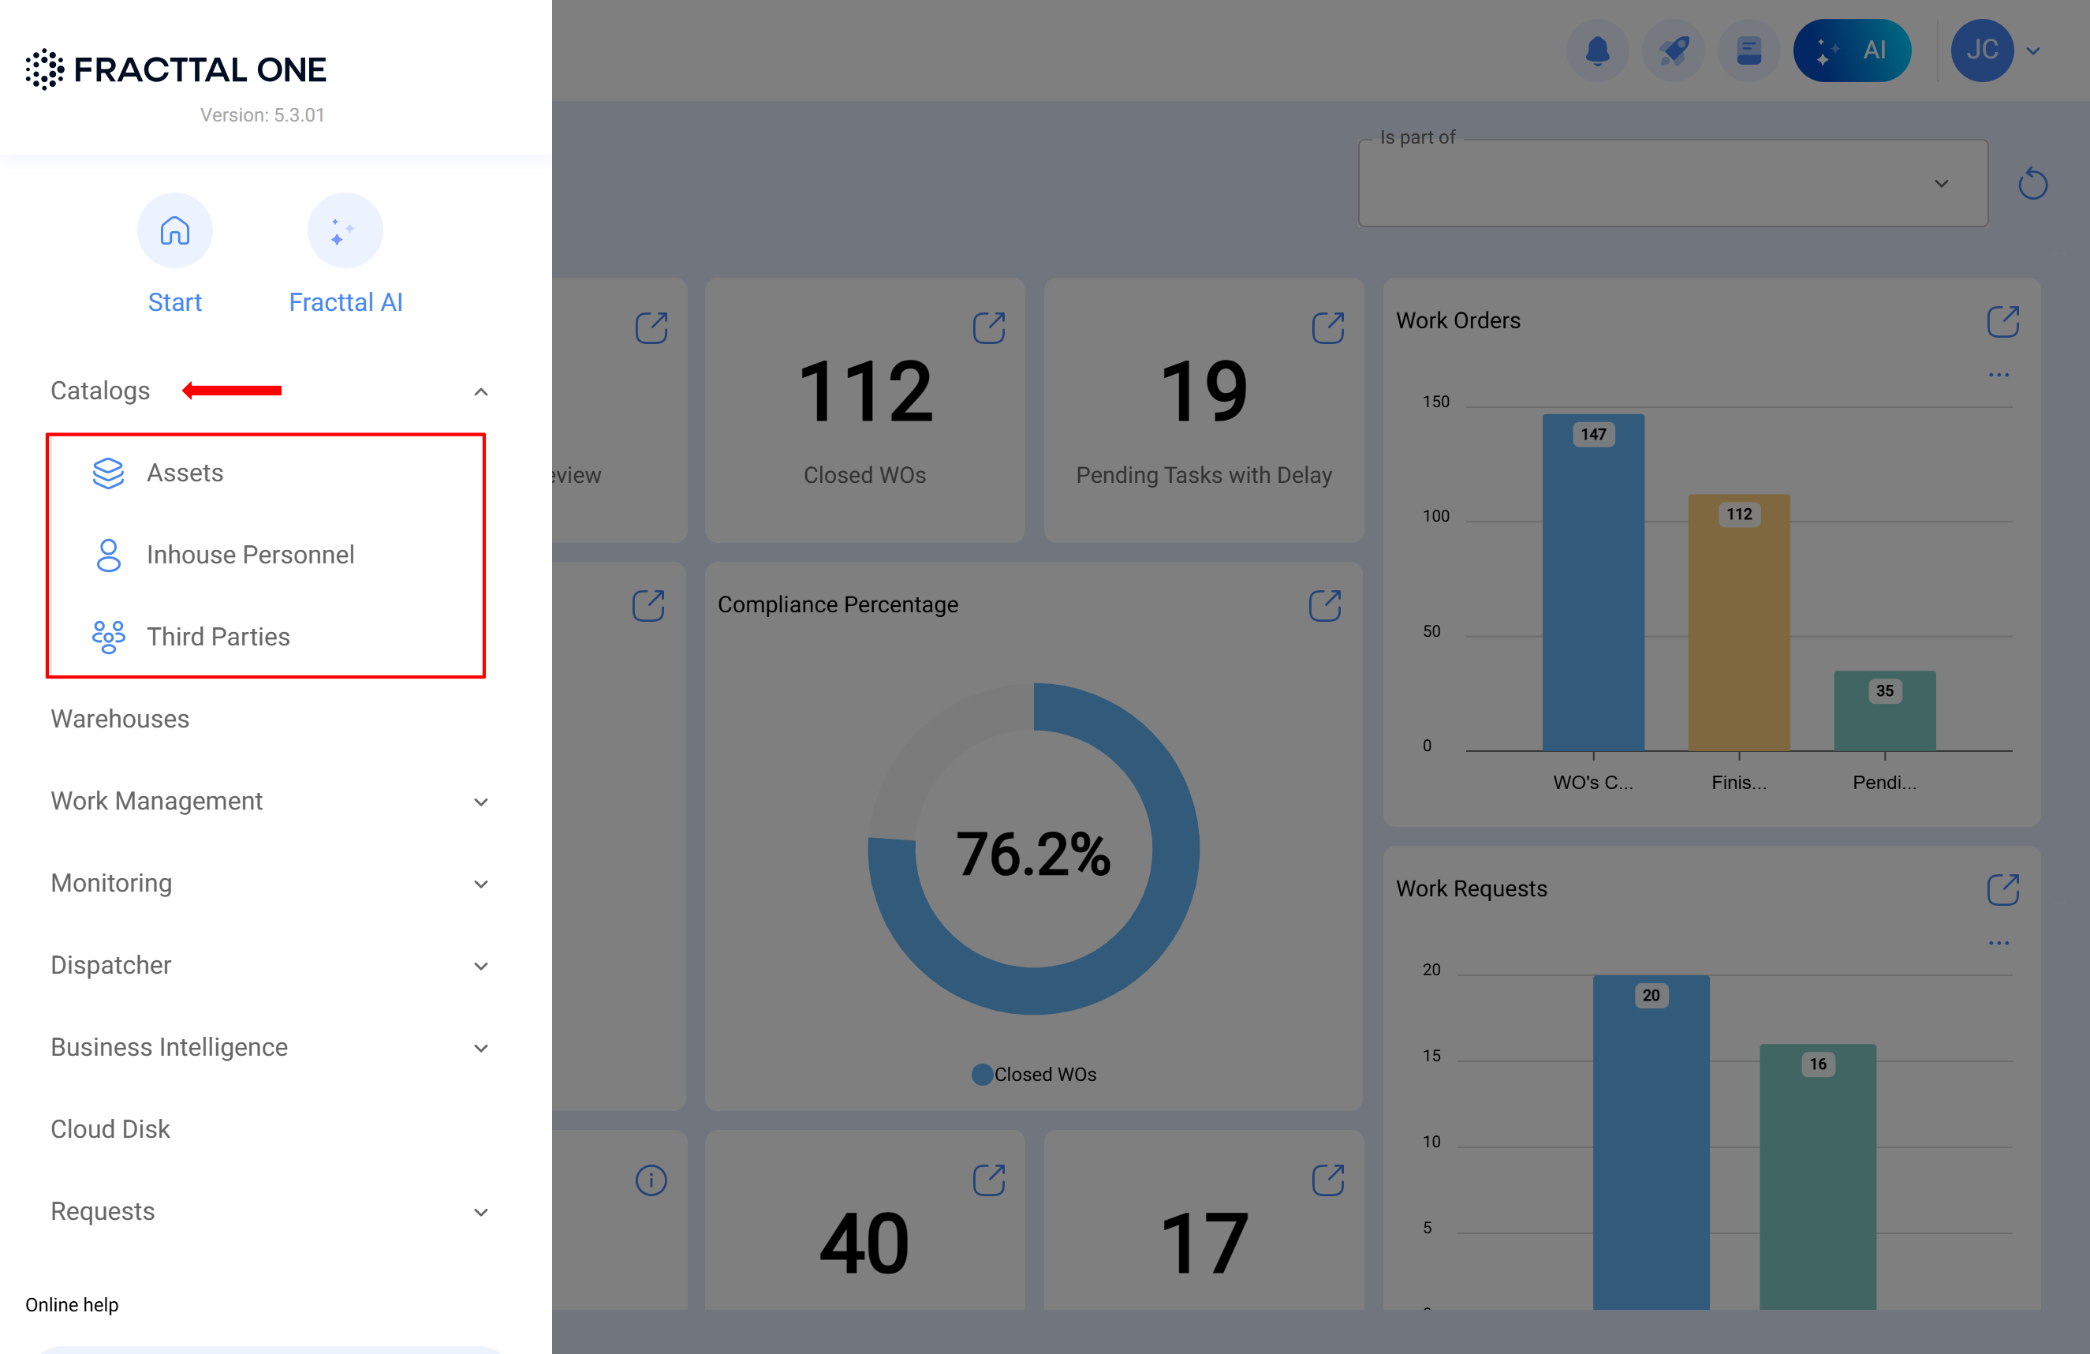Open the book documentation icon
Viewport: 2090px width, 1354px height.
(x=1749, y=50)
